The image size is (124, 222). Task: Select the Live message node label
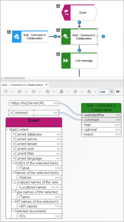pyautogui.click(x=84, y=61)
